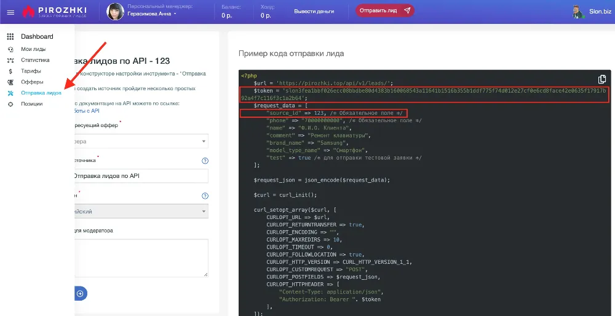The image size is (615, 316).
Task: Expand the Герасимова Анна manager dropdown
Action: tap(152, 13)
